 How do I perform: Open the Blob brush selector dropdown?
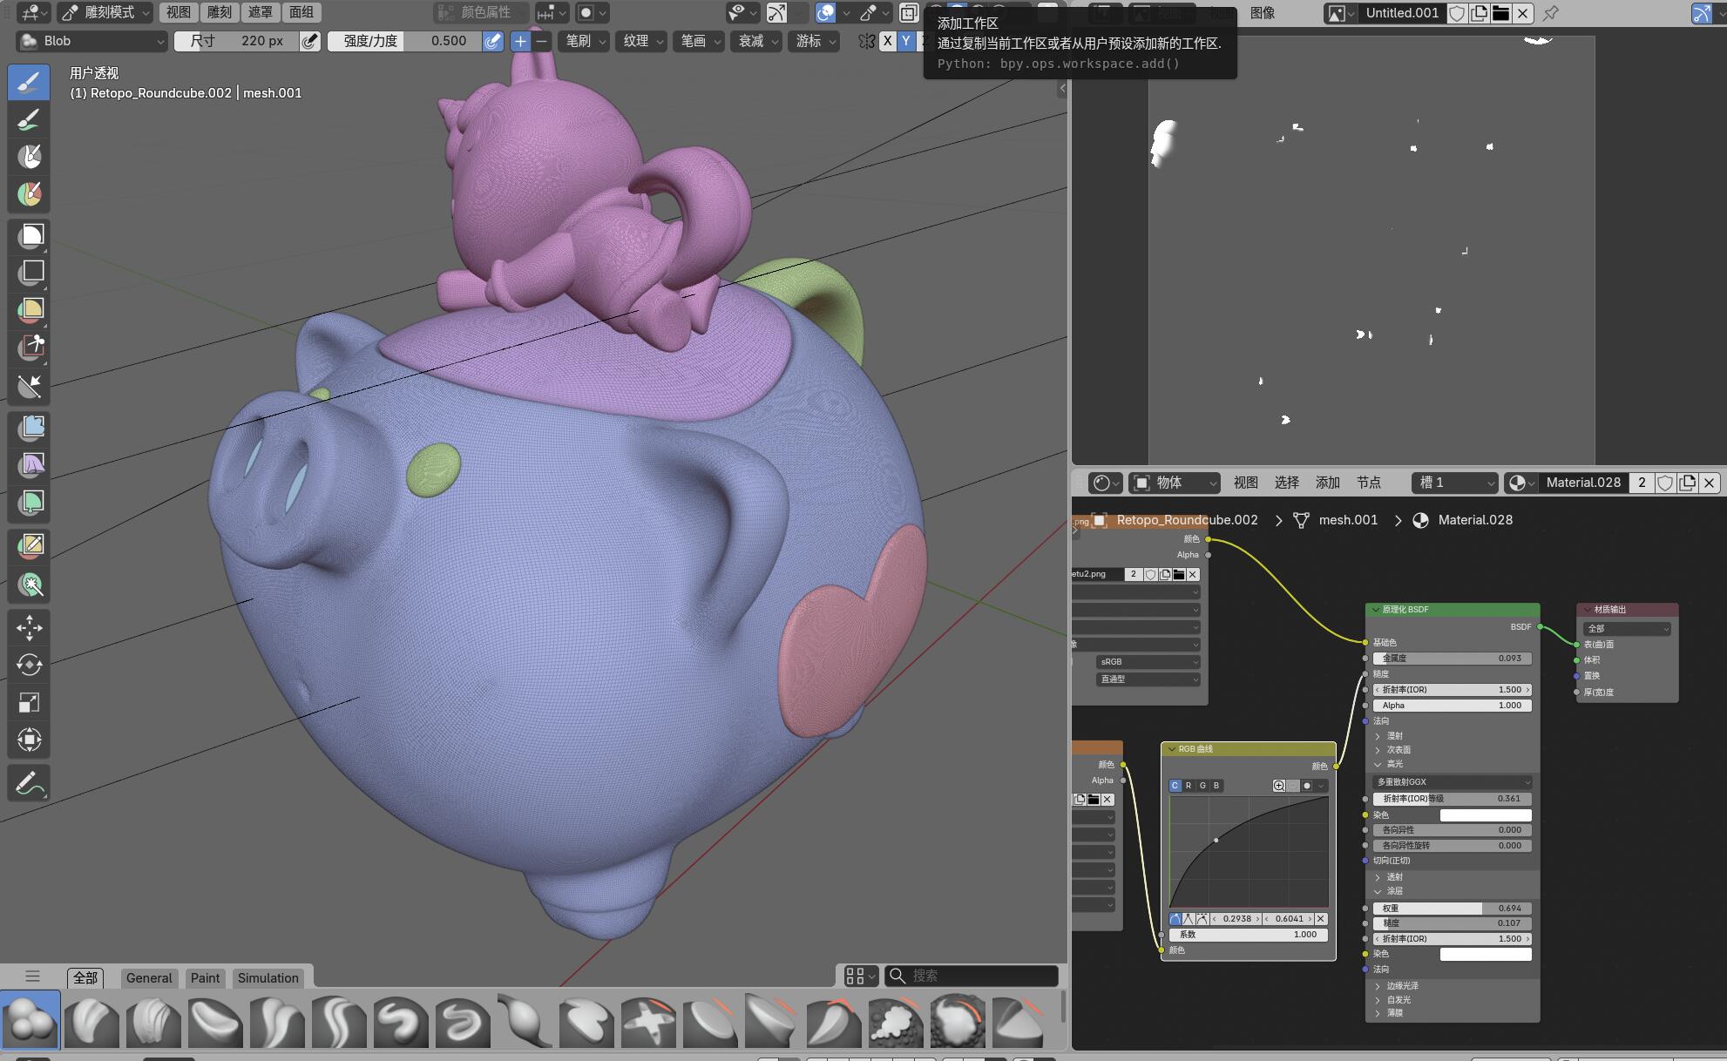pos(92,41)
